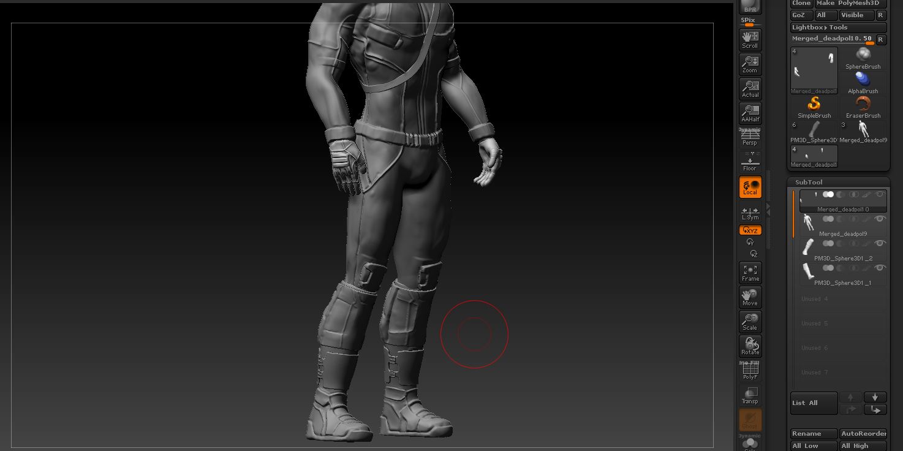Click the BPR render button

tap(750, 7)
